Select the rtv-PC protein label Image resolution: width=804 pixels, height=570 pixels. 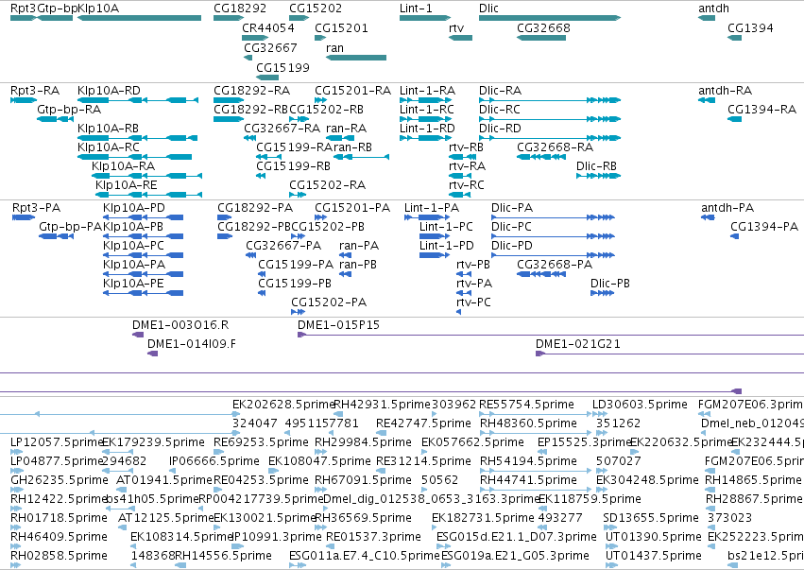473,302
